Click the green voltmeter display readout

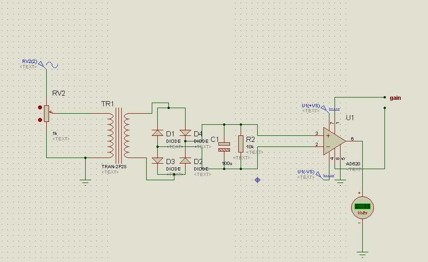[x=362, y=206]
